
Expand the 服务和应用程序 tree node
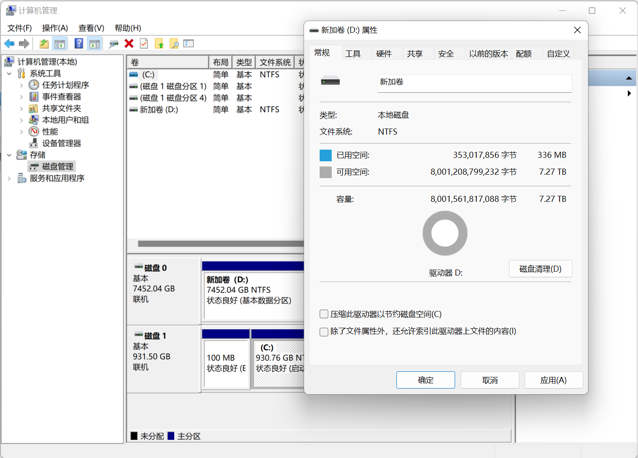tap(9, 179)
